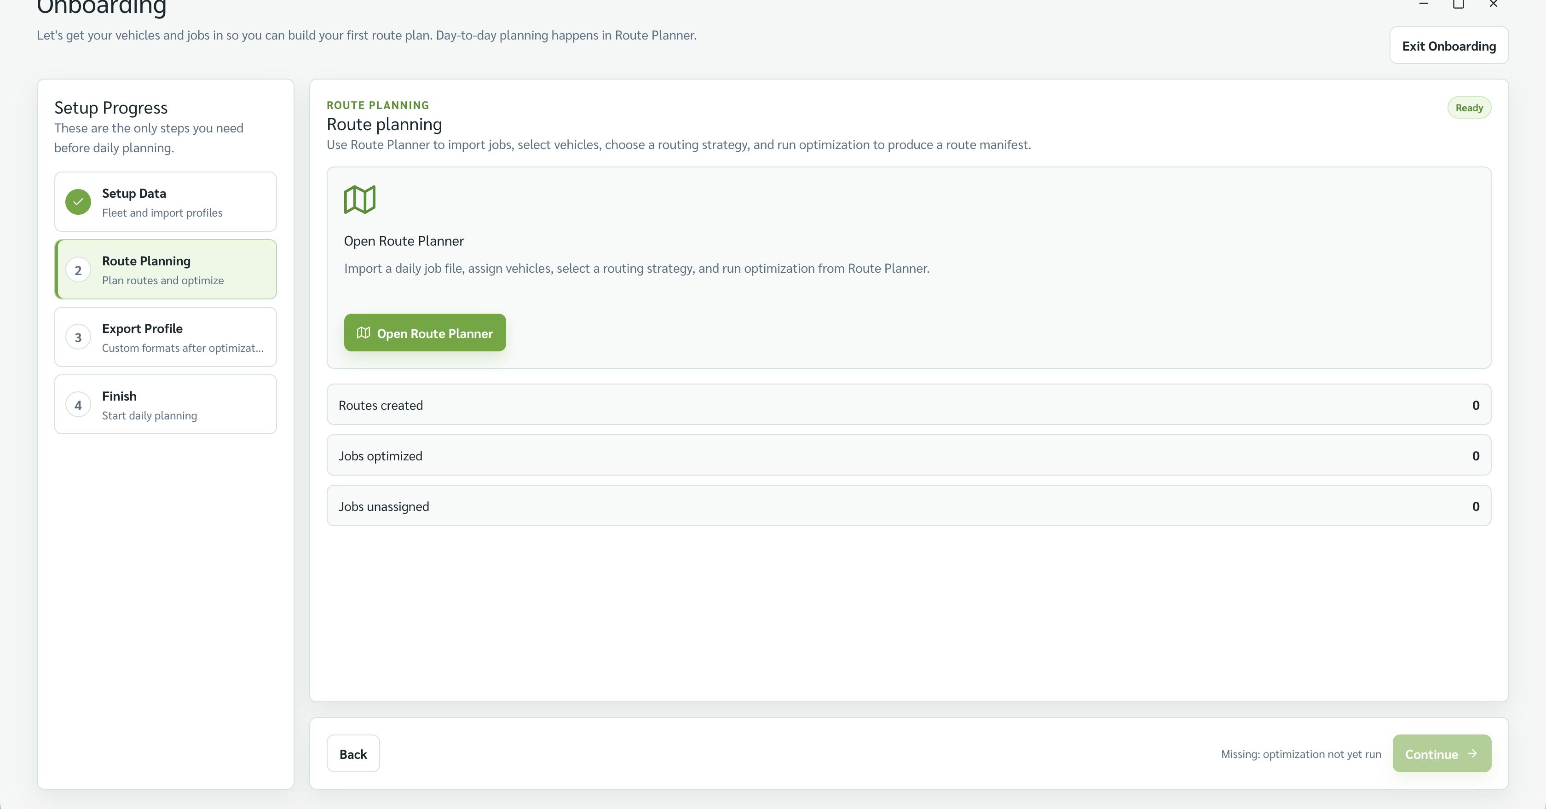This screenshot has height=809, width=1546.
Task: Go Back to the previous step
Action: [353, 754]
